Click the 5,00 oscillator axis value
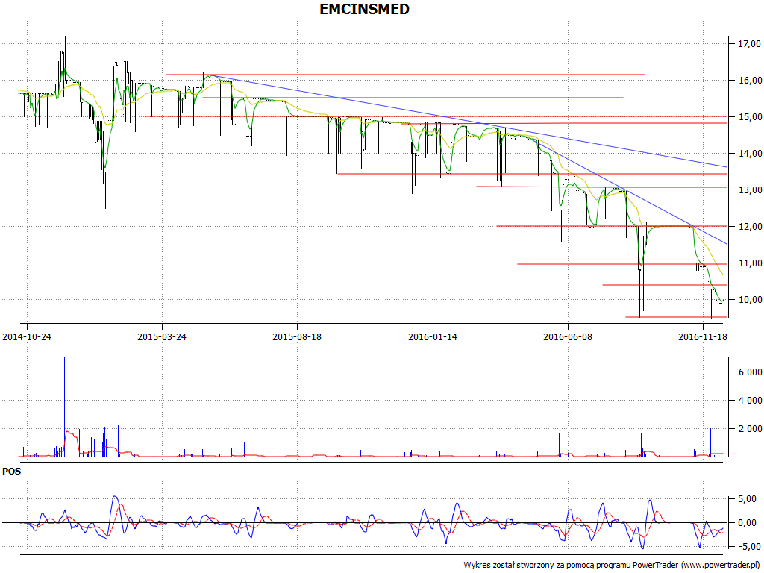 pos(747,499)
